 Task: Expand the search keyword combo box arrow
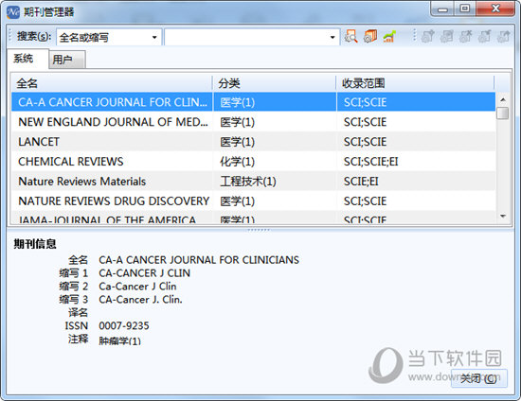pos(332,37)
